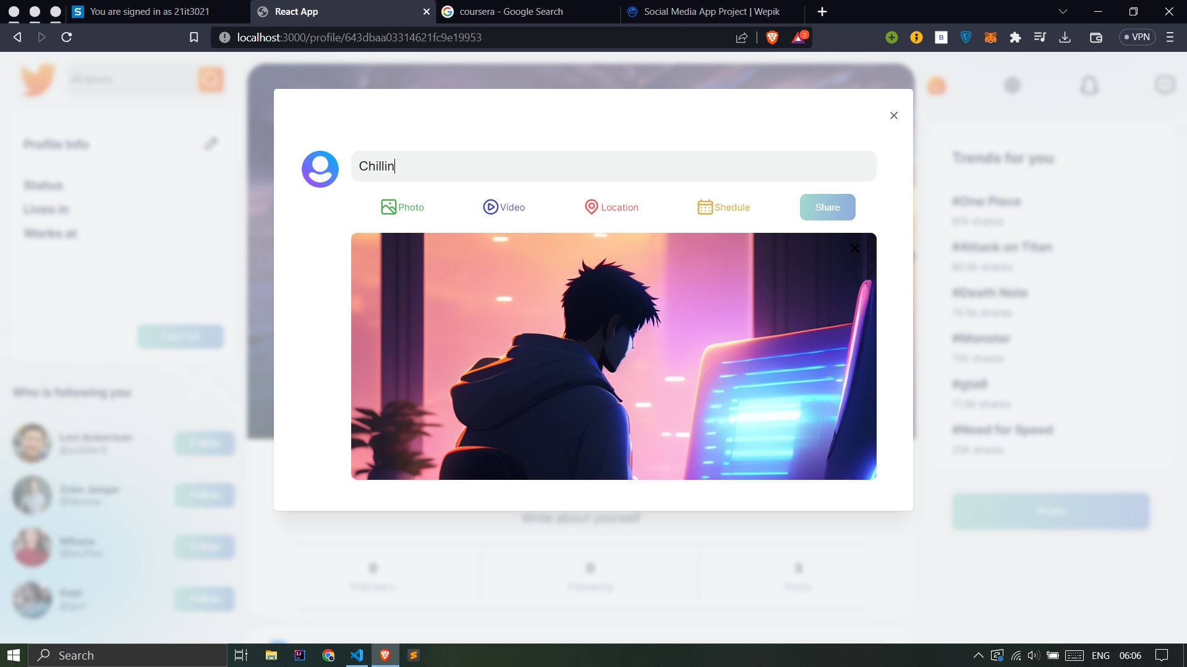Open the MetaMask fox extension
This screenshot has height=667, width=1187.
click(x=990, y=37)
